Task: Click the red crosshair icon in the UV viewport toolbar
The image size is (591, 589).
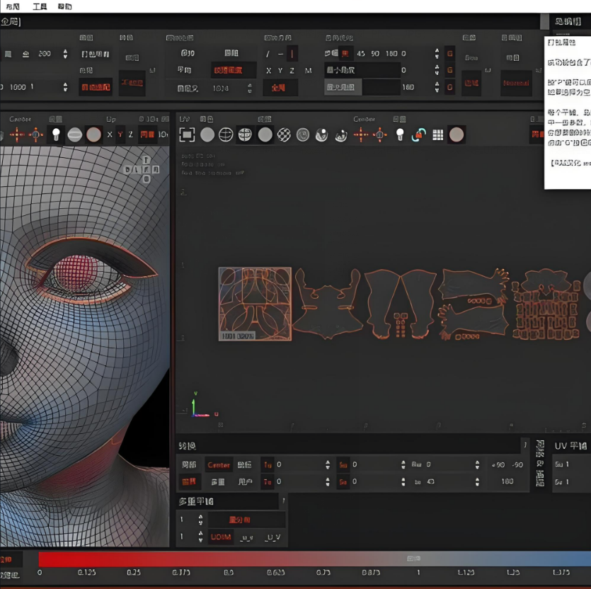Action: [361, 135]
